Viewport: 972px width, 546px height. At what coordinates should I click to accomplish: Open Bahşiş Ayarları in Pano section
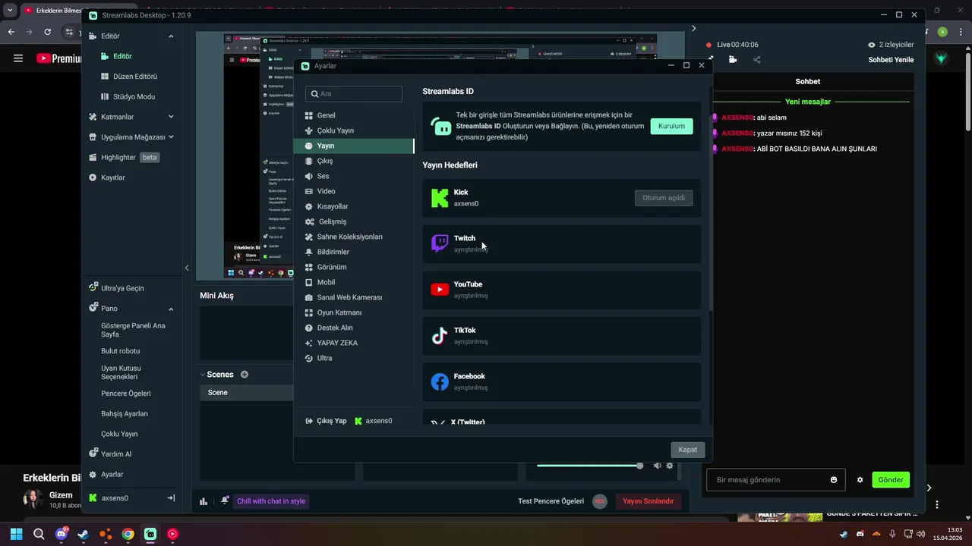click(x=125, y=414)
